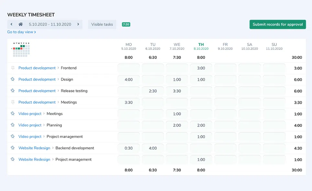Select the TH 8.10.2020 column header

click(x=201, y=46)
